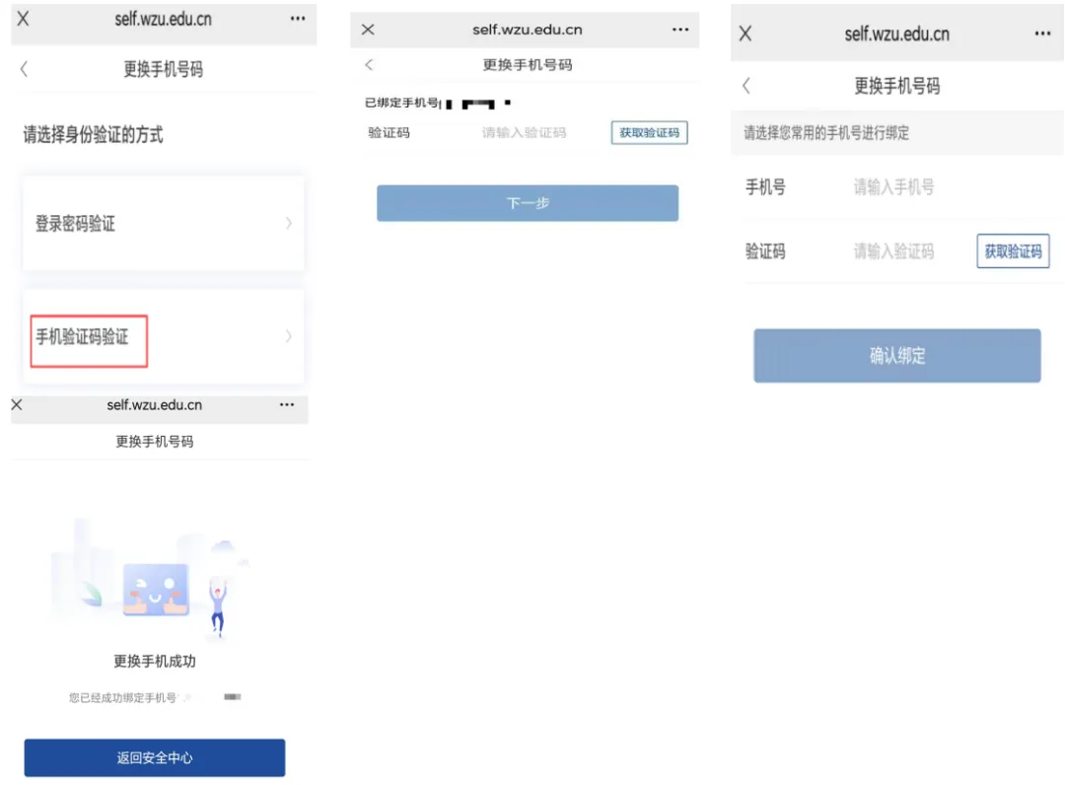Tap the 下一步 button
Viewport: 1065px width, 785px height.
(x=528, y=203)
